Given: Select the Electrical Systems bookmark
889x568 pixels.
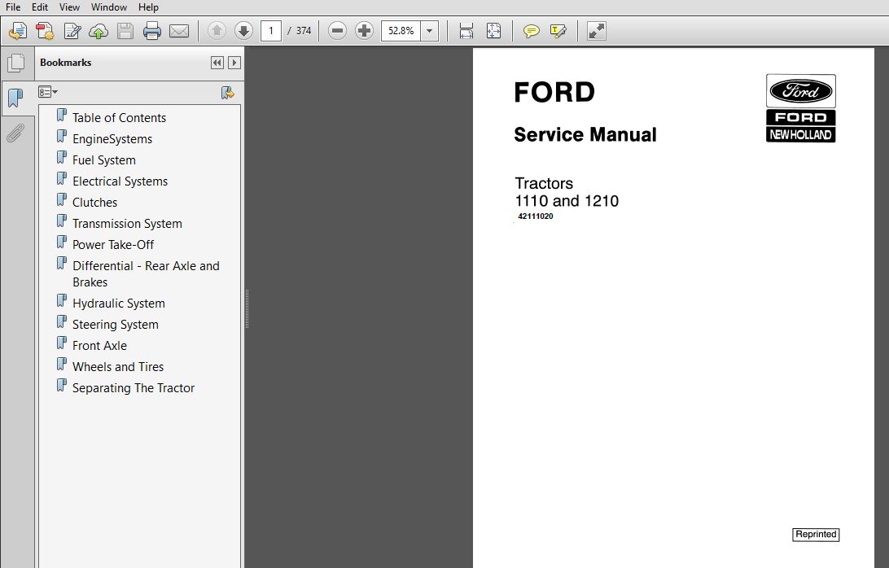Looking at the screenshot, I should [120, 181].
